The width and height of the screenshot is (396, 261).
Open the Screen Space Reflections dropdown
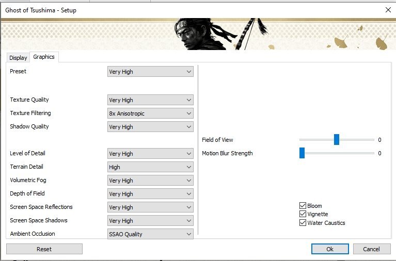150,207
